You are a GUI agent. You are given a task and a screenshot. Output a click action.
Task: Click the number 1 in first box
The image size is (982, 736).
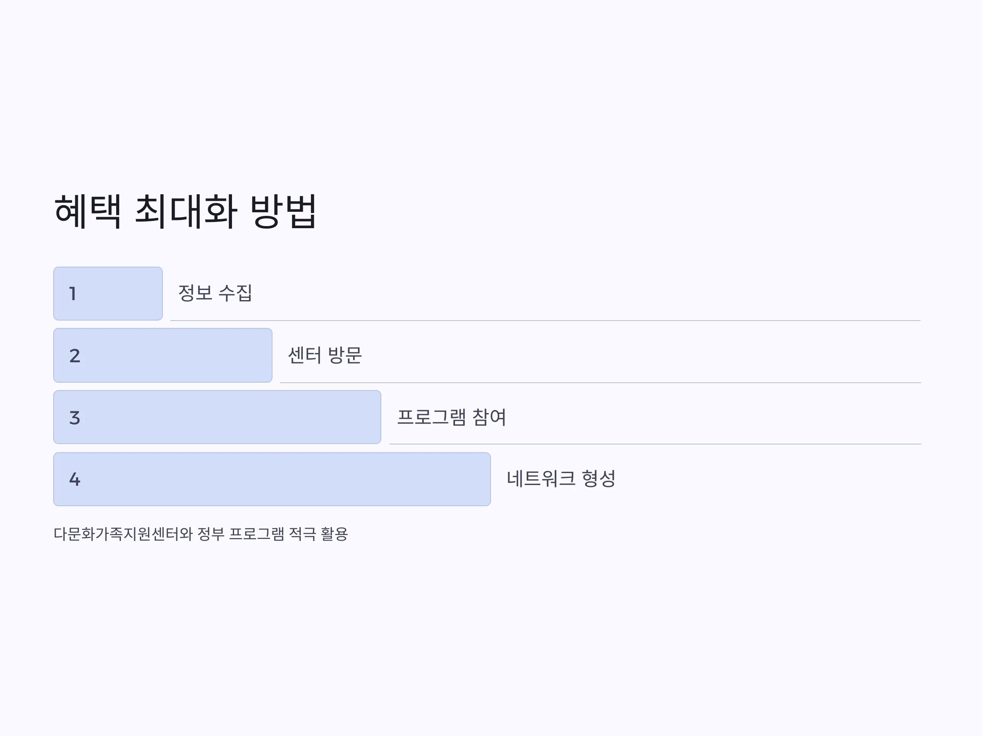tap(73, 294)
